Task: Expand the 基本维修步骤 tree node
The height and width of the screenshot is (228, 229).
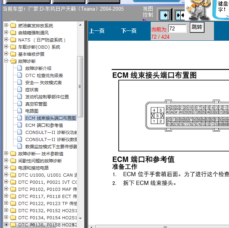Action: pyautogui.click(x=6, y=54)
